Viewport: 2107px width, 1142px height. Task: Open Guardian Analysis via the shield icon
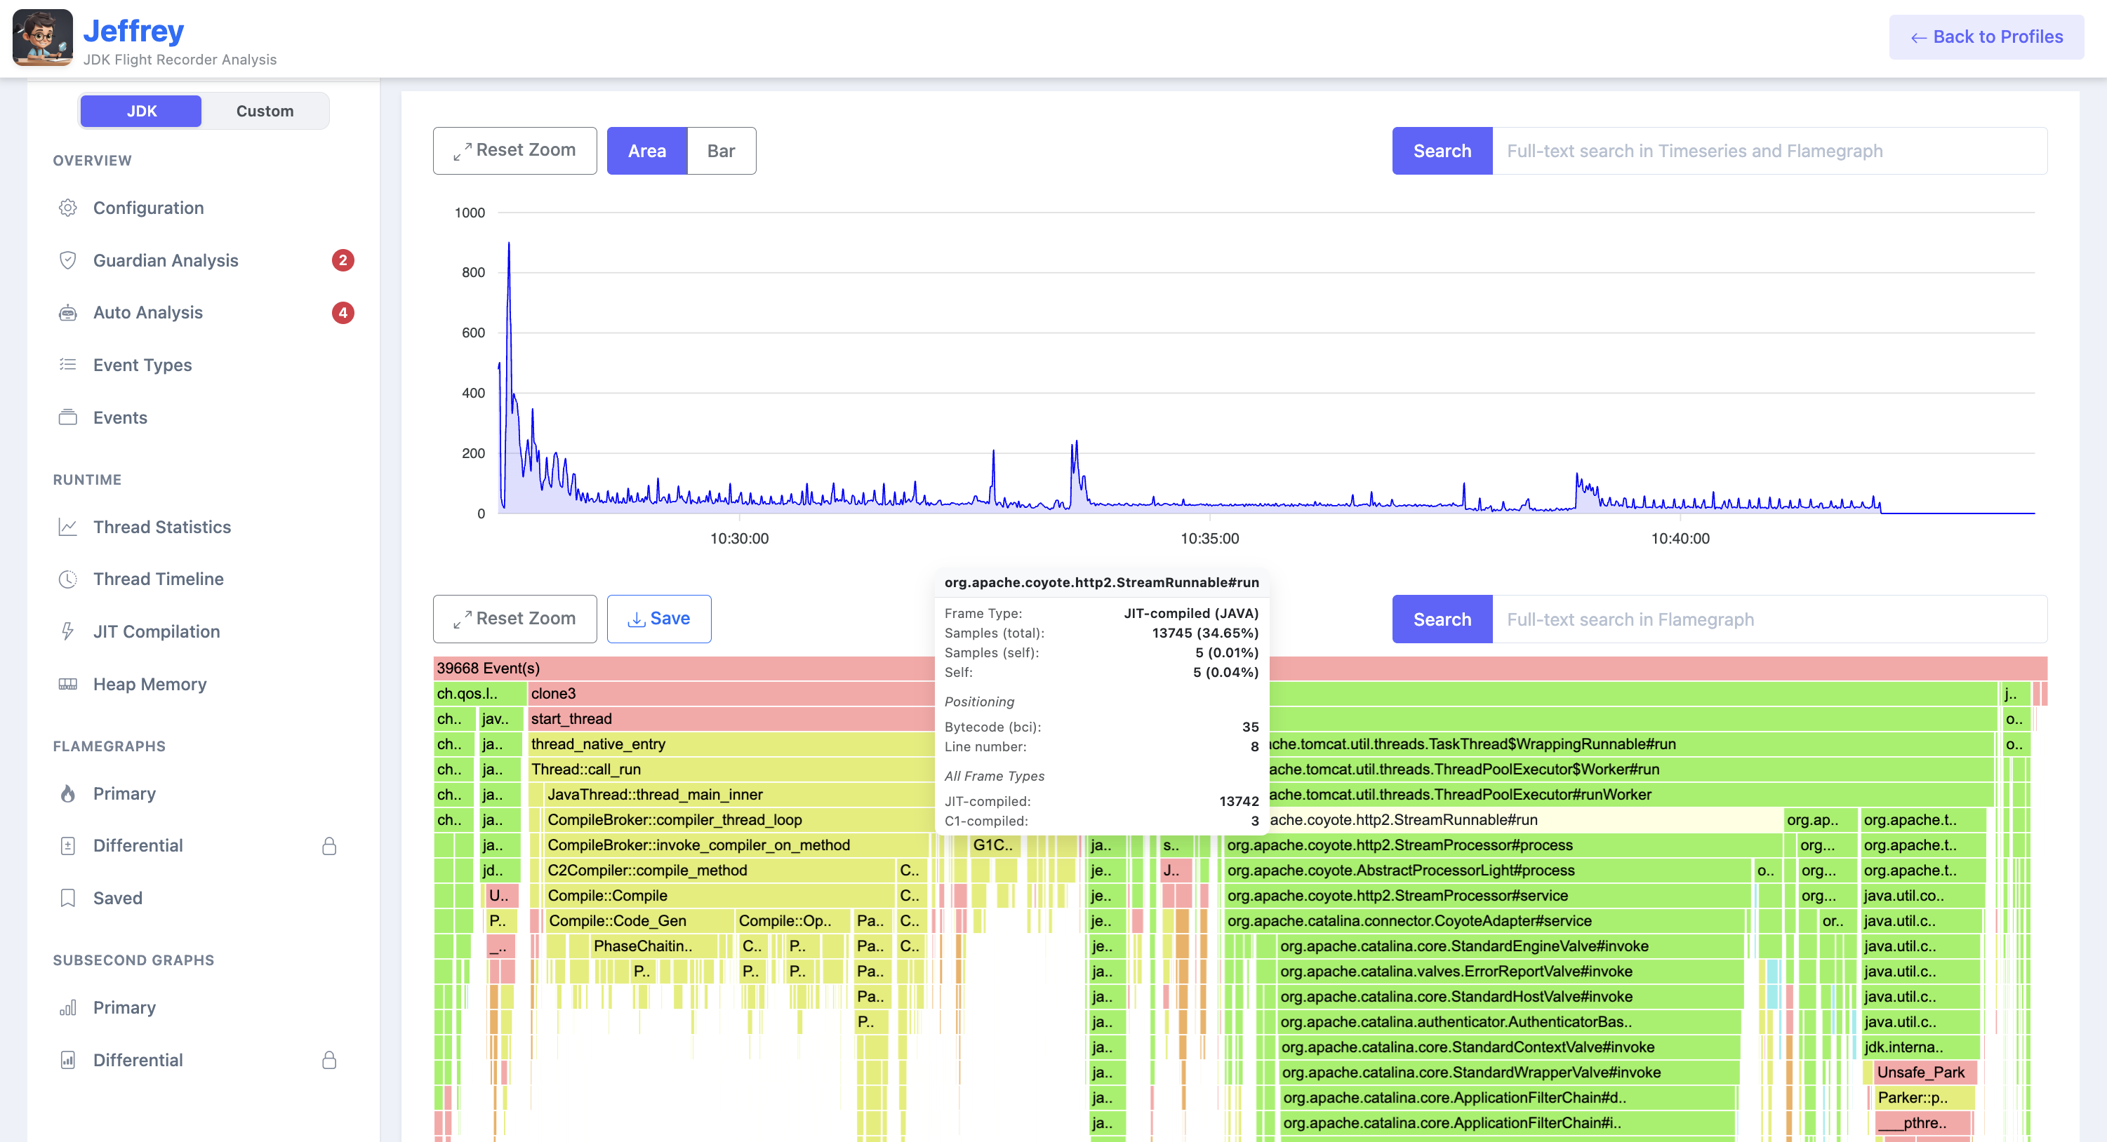point(69,260)
